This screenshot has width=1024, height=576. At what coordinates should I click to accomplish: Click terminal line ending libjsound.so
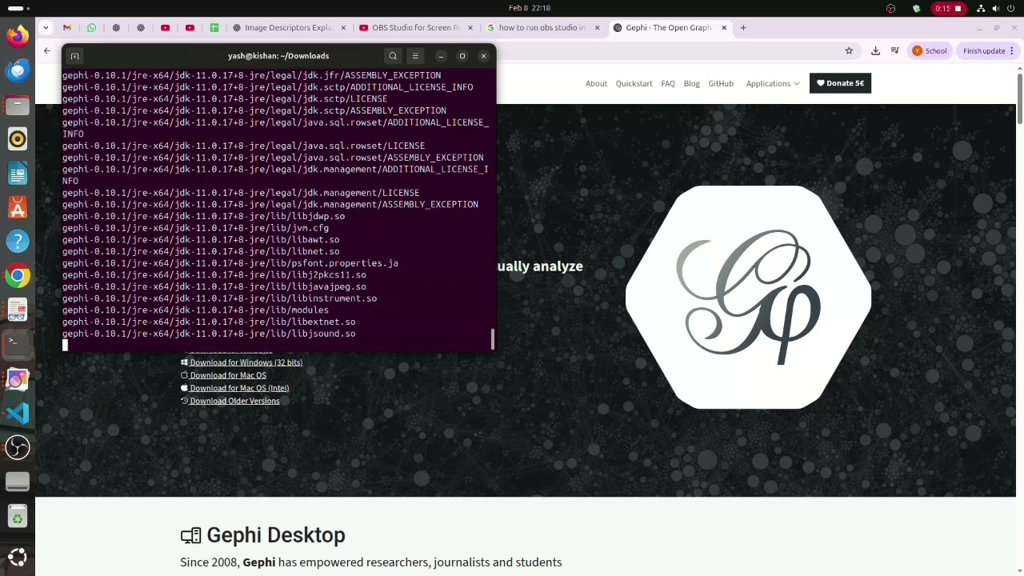(x=209, y=334)
